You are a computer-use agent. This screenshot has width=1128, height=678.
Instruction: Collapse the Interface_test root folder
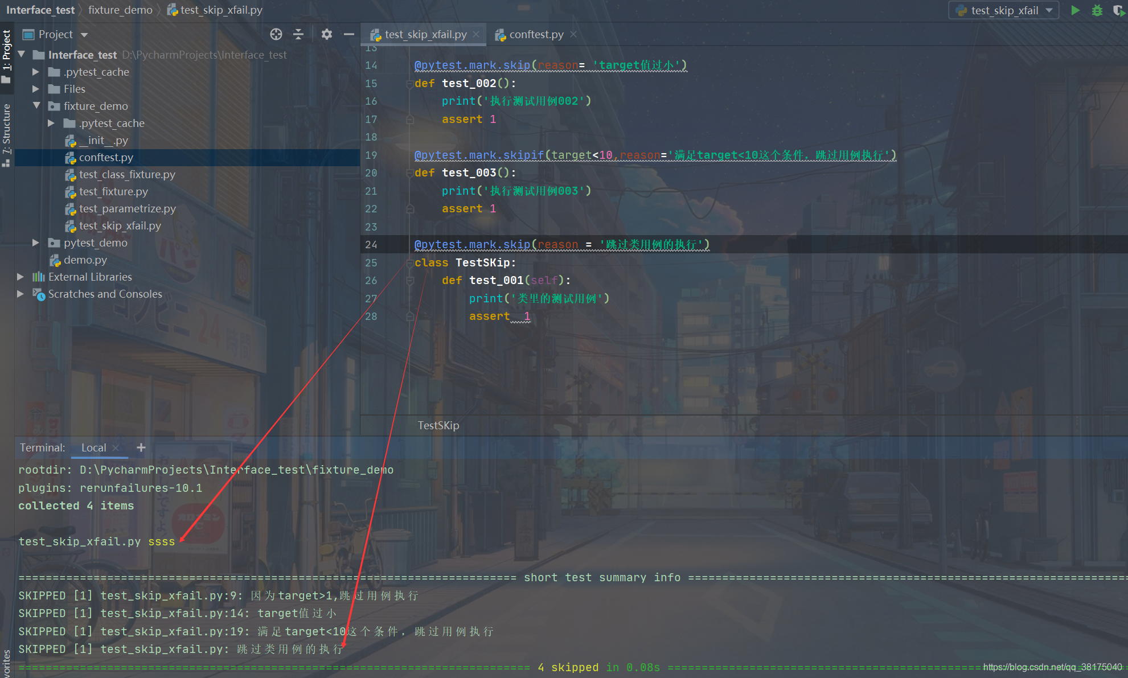coord(22,55)
